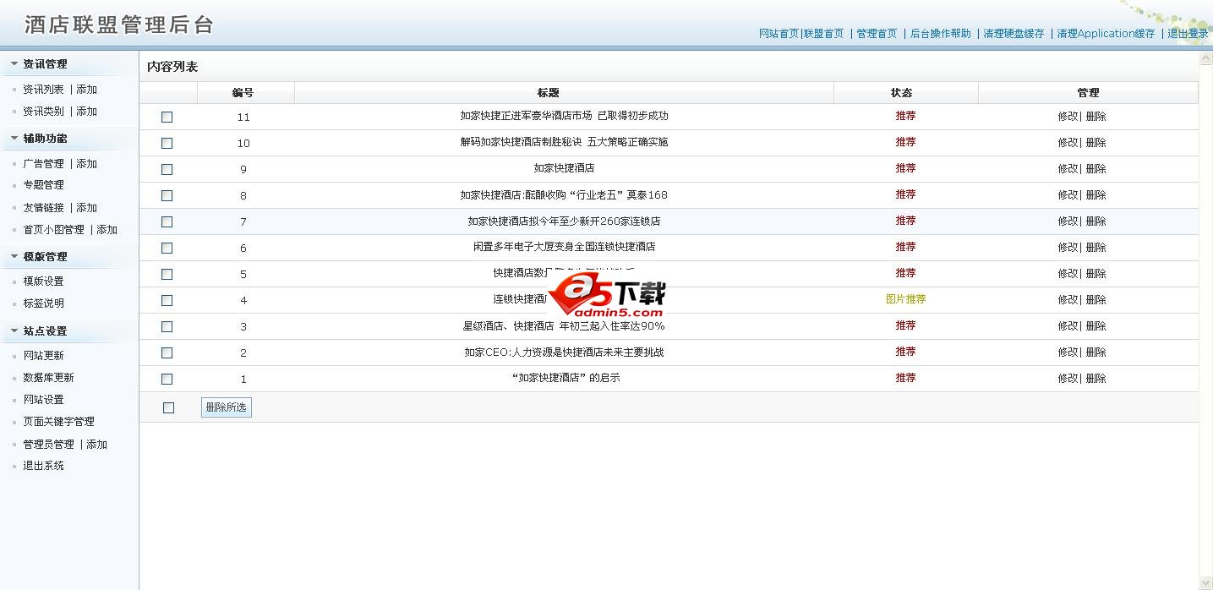Open 资讯类别 in sidebar

pos(43,112)
